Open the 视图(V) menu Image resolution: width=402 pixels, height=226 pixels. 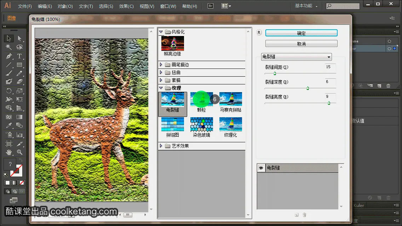click(x=147, y=6)
